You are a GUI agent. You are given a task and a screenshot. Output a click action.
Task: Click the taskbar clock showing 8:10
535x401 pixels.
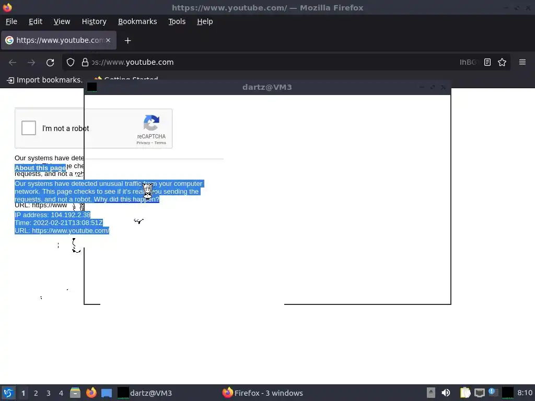click(525, 393)
